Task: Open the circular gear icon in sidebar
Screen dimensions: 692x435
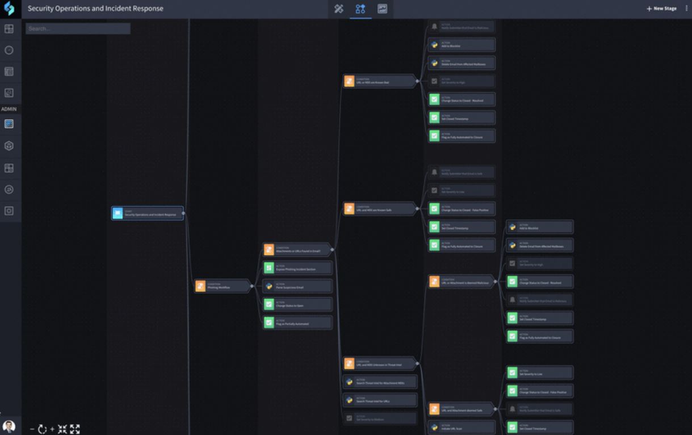Action: pos(9,189)
